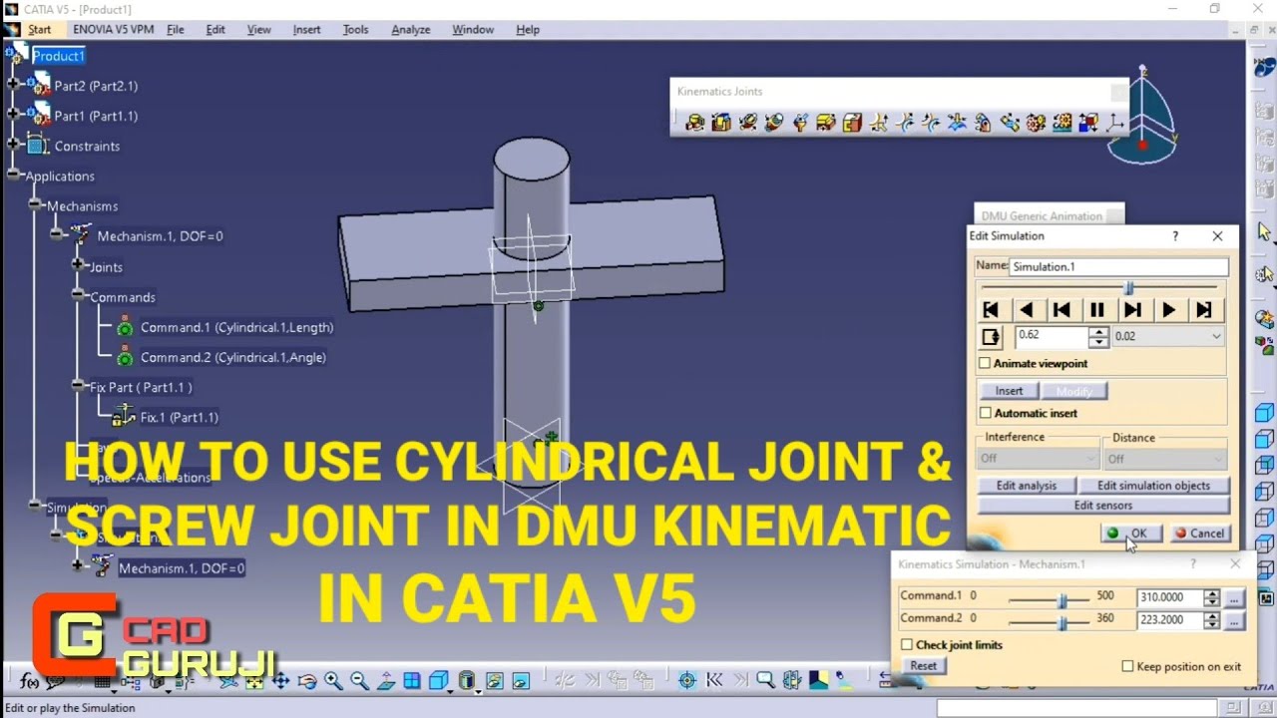Collapse the Commands tree node
The width and height of the screenshot is (1277, 718).
click(x=78, y=296)
